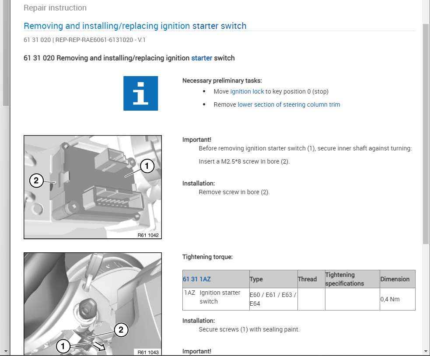Image resolution: width=430 pixels, height=356 pixels.
Task: Open the ignition lock link
Action: 247,91
